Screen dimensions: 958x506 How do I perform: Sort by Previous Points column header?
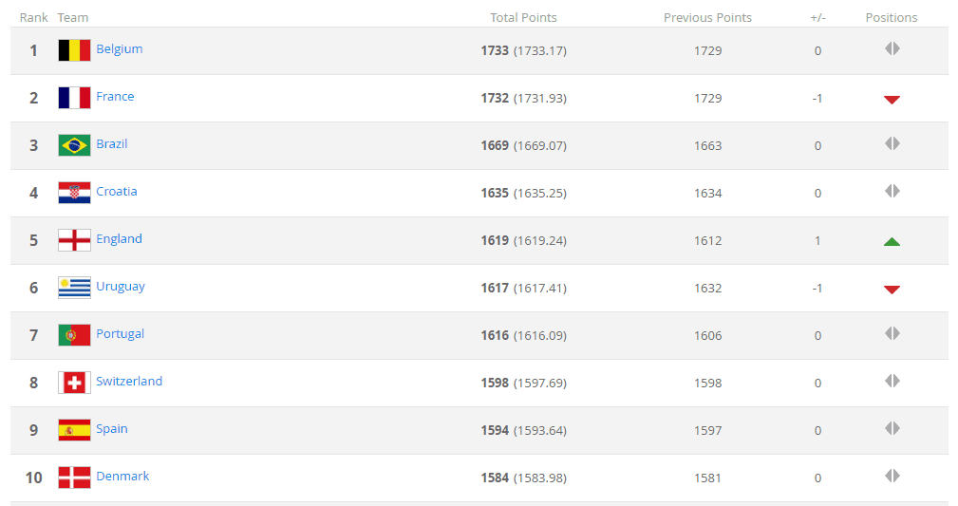point(707,18)
